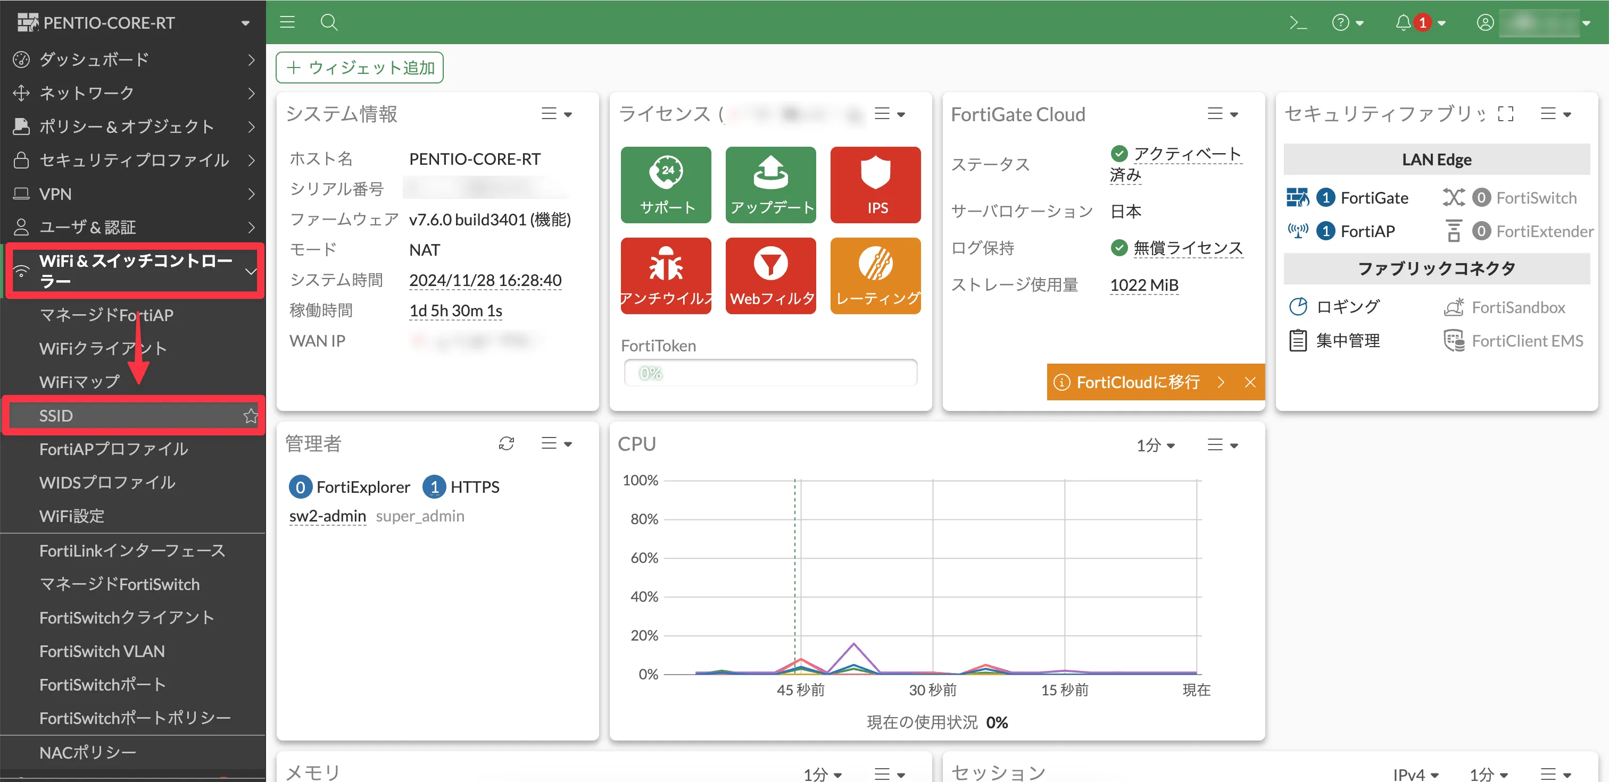Click the FortiAP antenna icon in LAN Edge
Image resolution: width=1609 pixels, height=782 pixels.
pos(1297,231)
